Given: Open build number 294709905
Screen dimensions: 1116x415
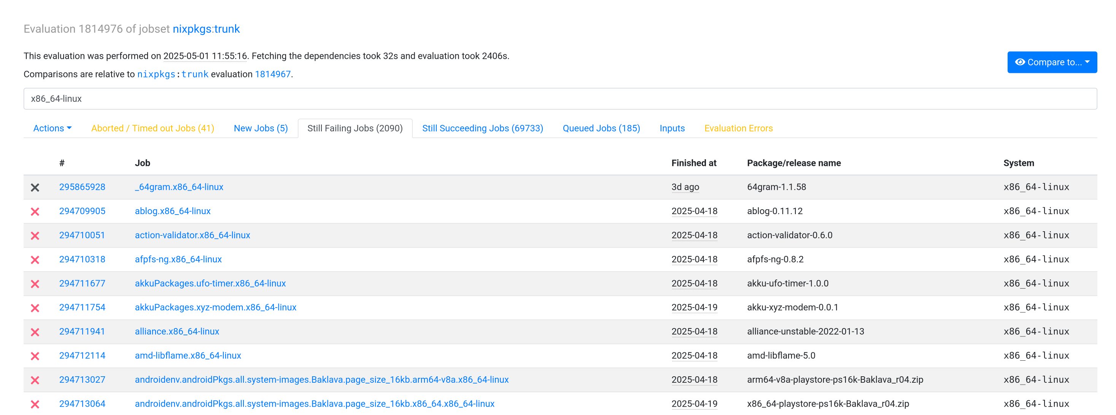Looking at the screenshot, I should point(82,211).
